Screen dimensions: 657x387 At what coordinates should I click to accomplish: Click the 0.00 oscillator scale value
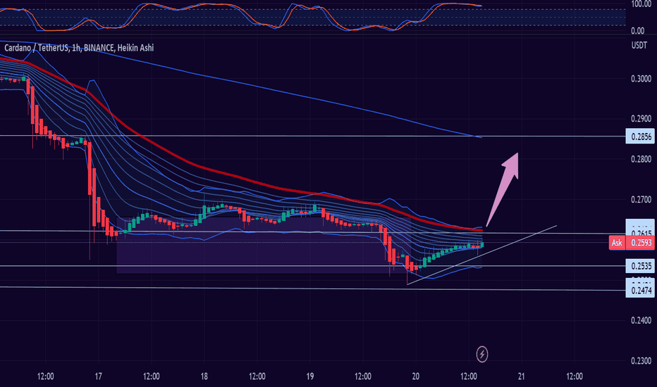pos(638,31)
